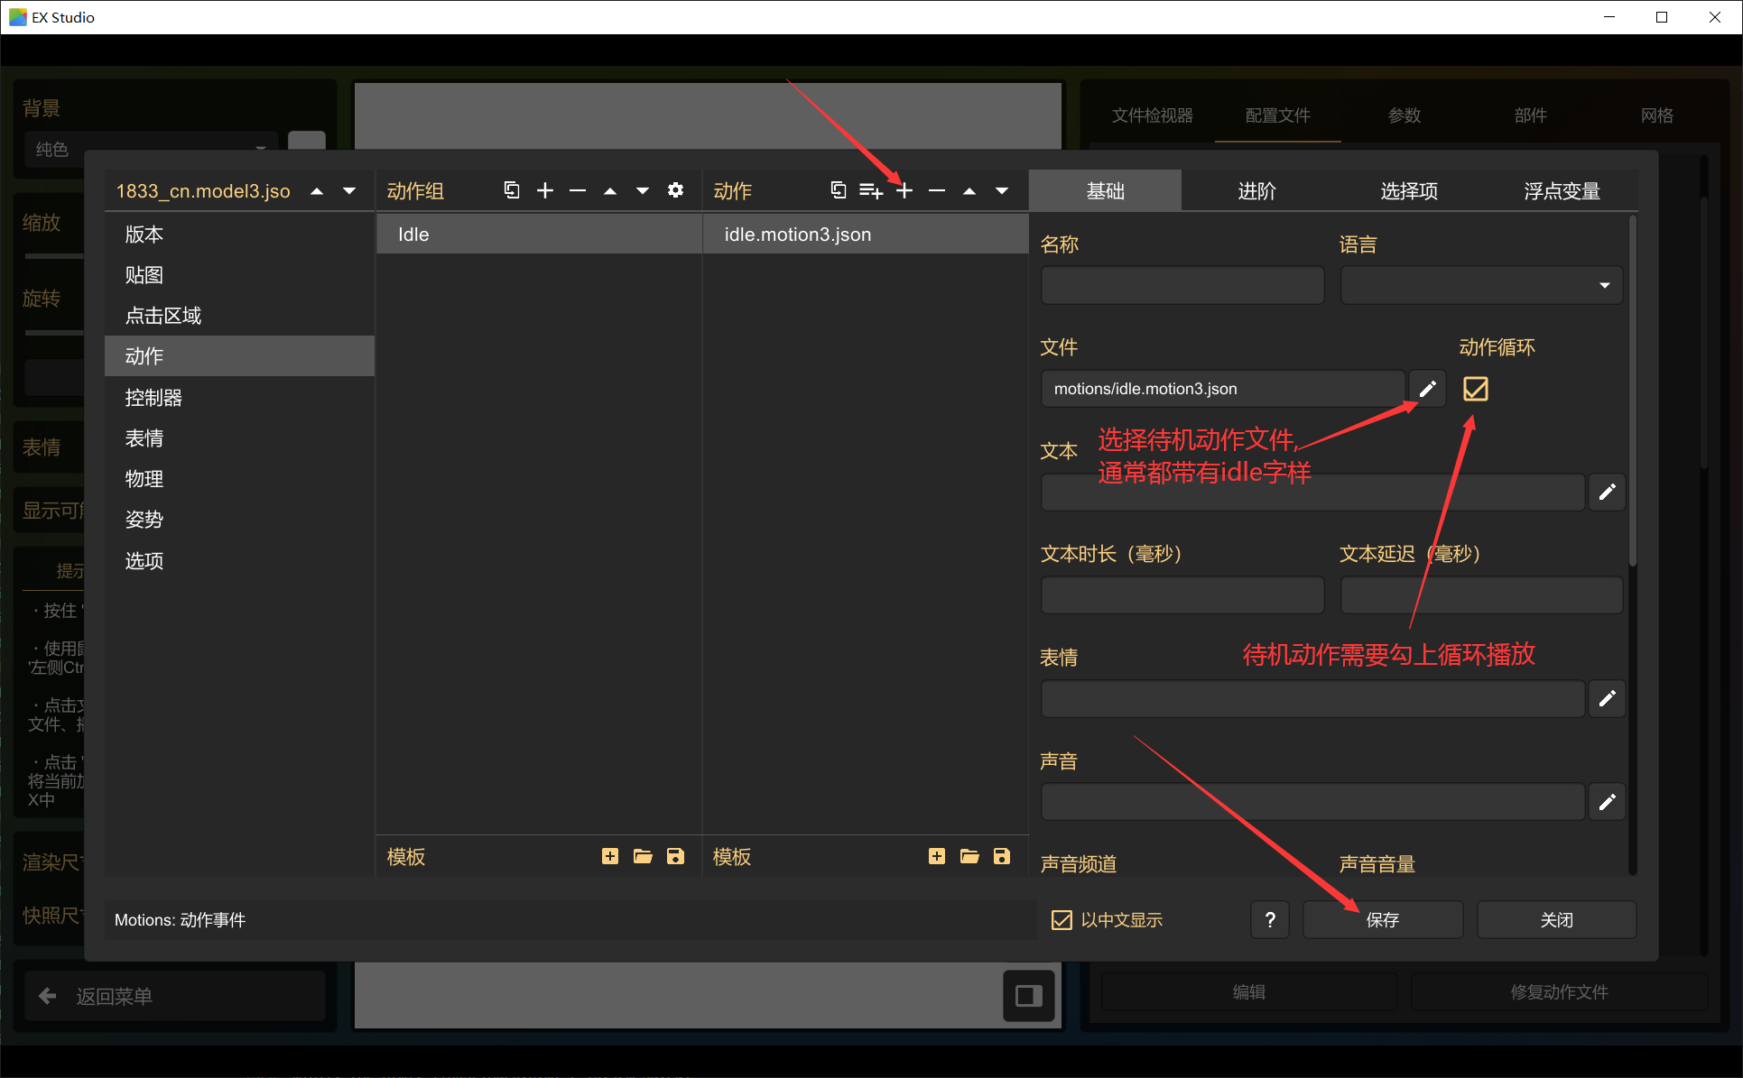
Task: Save the motion template
Action: point(1002,856)
